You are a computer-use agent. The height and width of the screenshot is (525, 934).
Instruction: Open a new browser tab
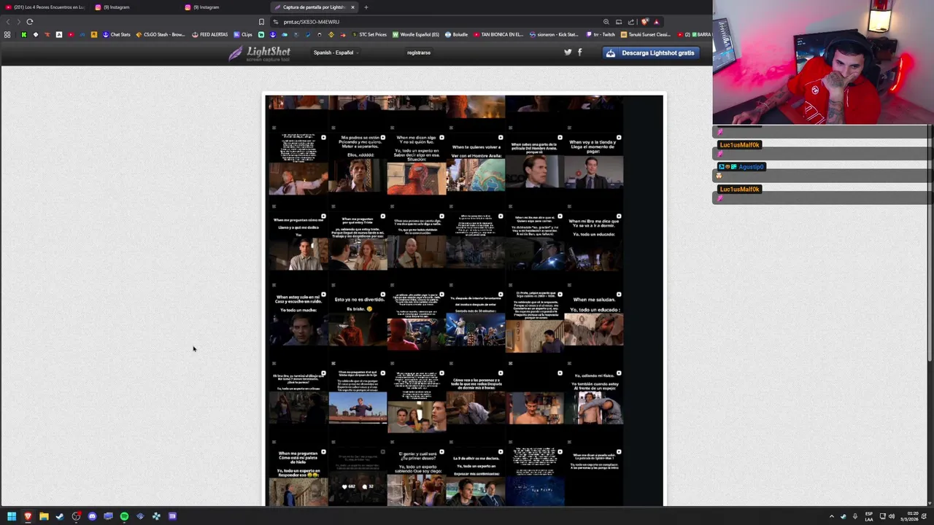366,7
